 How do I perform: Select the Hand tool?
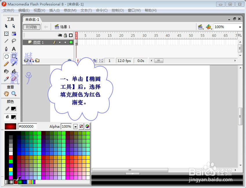6,94
